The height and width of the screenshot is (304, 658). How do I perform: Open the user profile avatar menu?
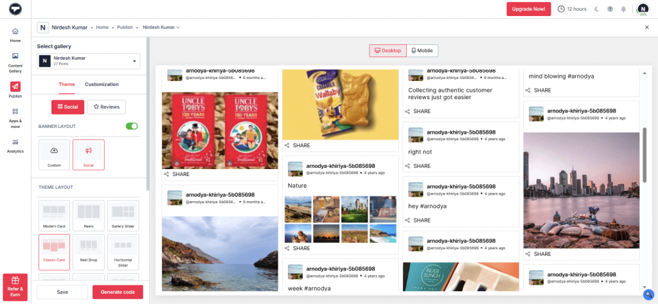tap(643, 9)
